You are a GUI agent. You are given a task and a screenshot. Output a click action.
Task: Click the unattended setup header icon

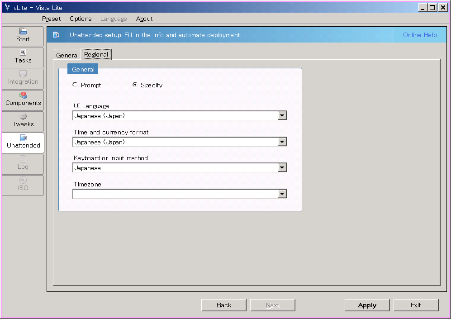57,35
